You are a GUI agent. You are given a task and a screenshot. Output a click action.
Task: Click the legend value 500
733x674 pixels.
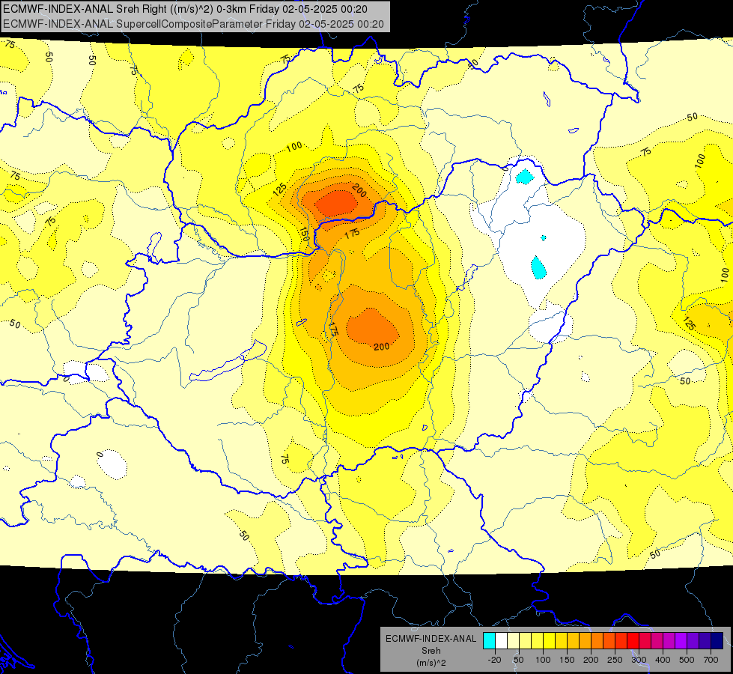[x=687, y=660]
